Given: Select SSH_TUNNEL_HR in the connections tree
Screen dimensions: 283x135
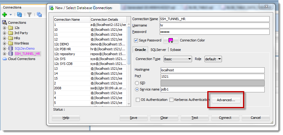Looking at the screenshot, I should (x=27, y=54).
